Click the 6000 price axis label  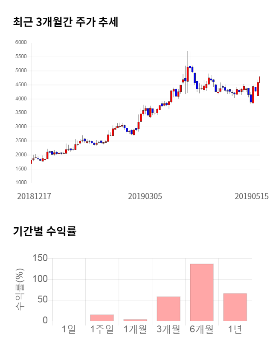[21, 43]
